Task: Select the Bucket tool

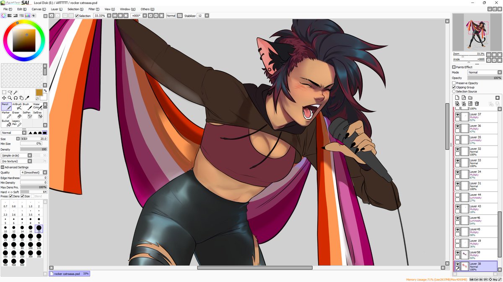Action: click(6, 123)
